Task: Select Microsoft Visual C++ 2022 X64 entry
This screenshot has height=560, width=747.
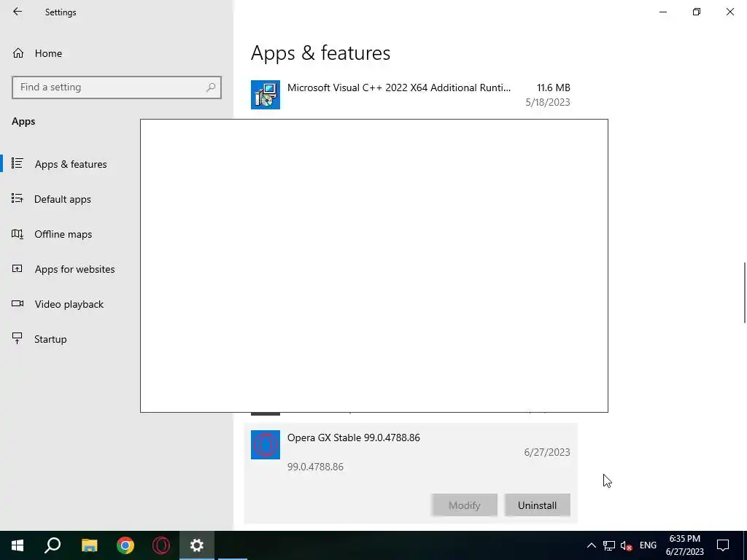Action: point(411,95)
